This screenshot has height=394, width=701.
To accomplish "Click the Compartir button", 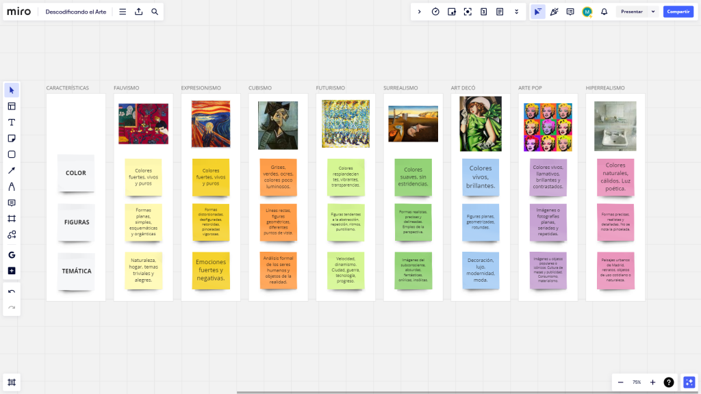I will 678,12.
